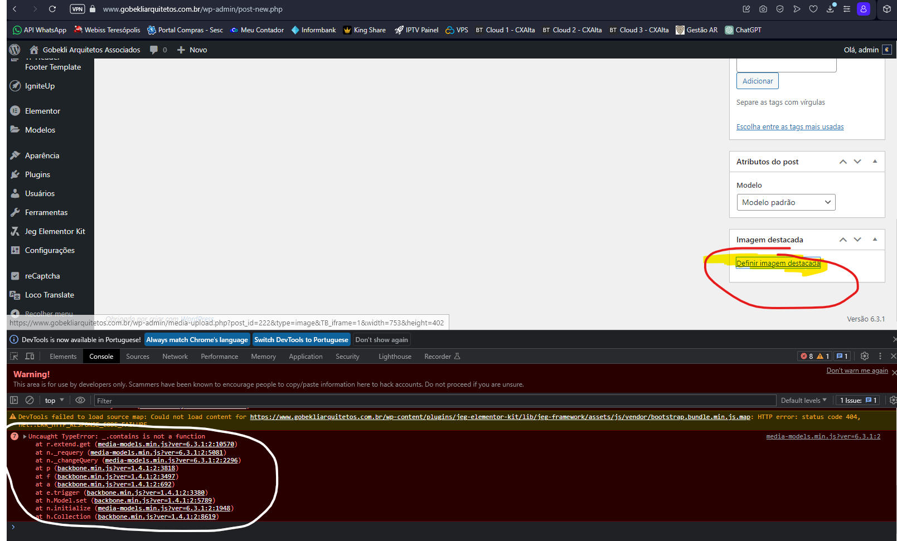Open DevTools settings gear
Image resolution: width=897 pixels, height=541 pixels.
point(865,356)
